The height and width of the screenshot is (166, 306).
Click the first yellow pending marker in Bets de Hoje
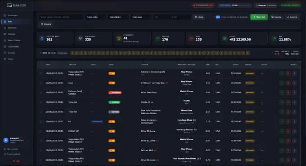[x=72, y=53]
